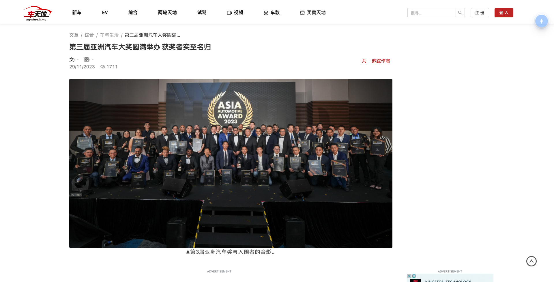Open the 试驾 navigation item
Screen dimensions: 554x282
coord(202,12)
